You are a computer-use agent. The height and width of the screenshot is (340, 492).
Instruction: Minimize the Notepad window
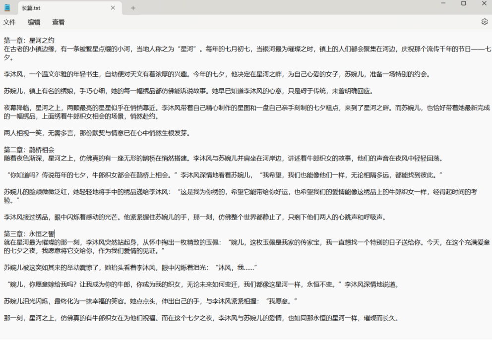443,3
